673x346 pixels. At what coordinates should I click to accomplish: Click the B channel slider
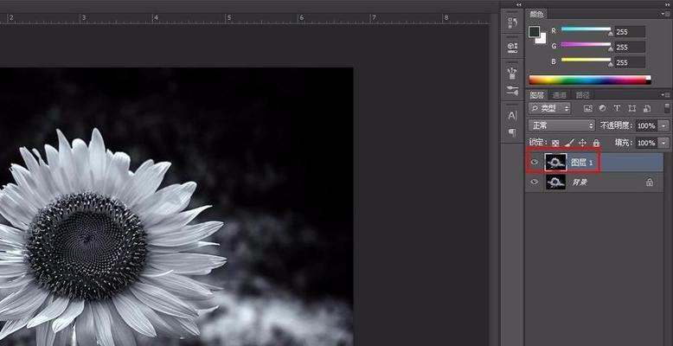pos(586,60)
